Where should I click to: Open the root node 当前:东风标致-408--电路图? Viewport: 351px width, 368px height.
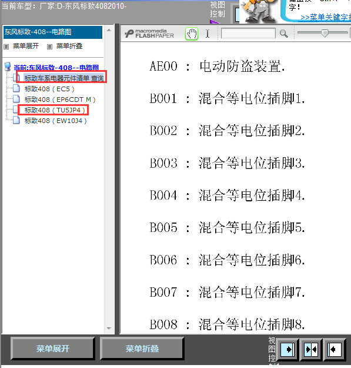(56, 68)
